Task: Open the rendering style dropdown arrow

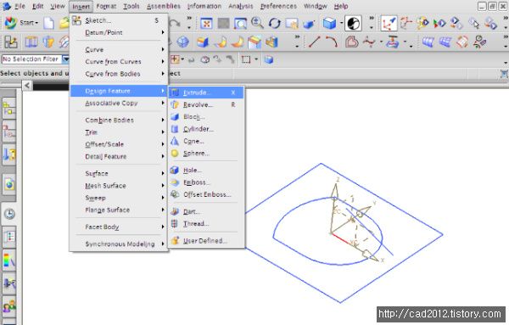Action: pos(342,24)
